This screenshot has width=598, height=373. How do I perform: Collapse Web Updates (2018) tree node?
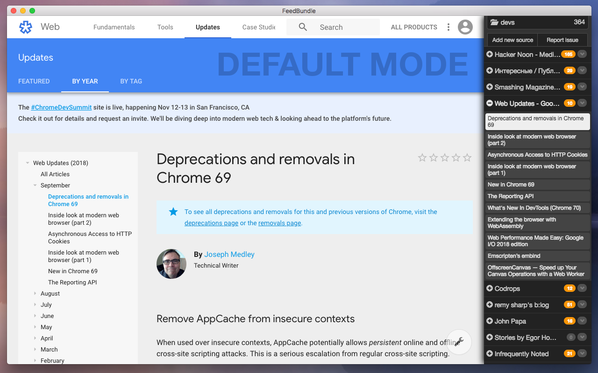(28, 163)
